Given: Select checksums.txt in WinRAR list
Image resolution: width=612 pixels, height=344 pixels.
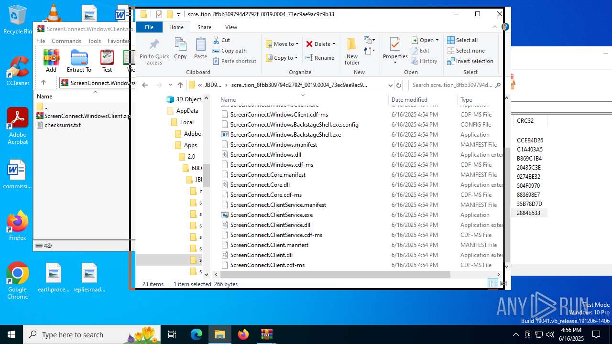Looking at the screenshot, I should tap(58, 125).
